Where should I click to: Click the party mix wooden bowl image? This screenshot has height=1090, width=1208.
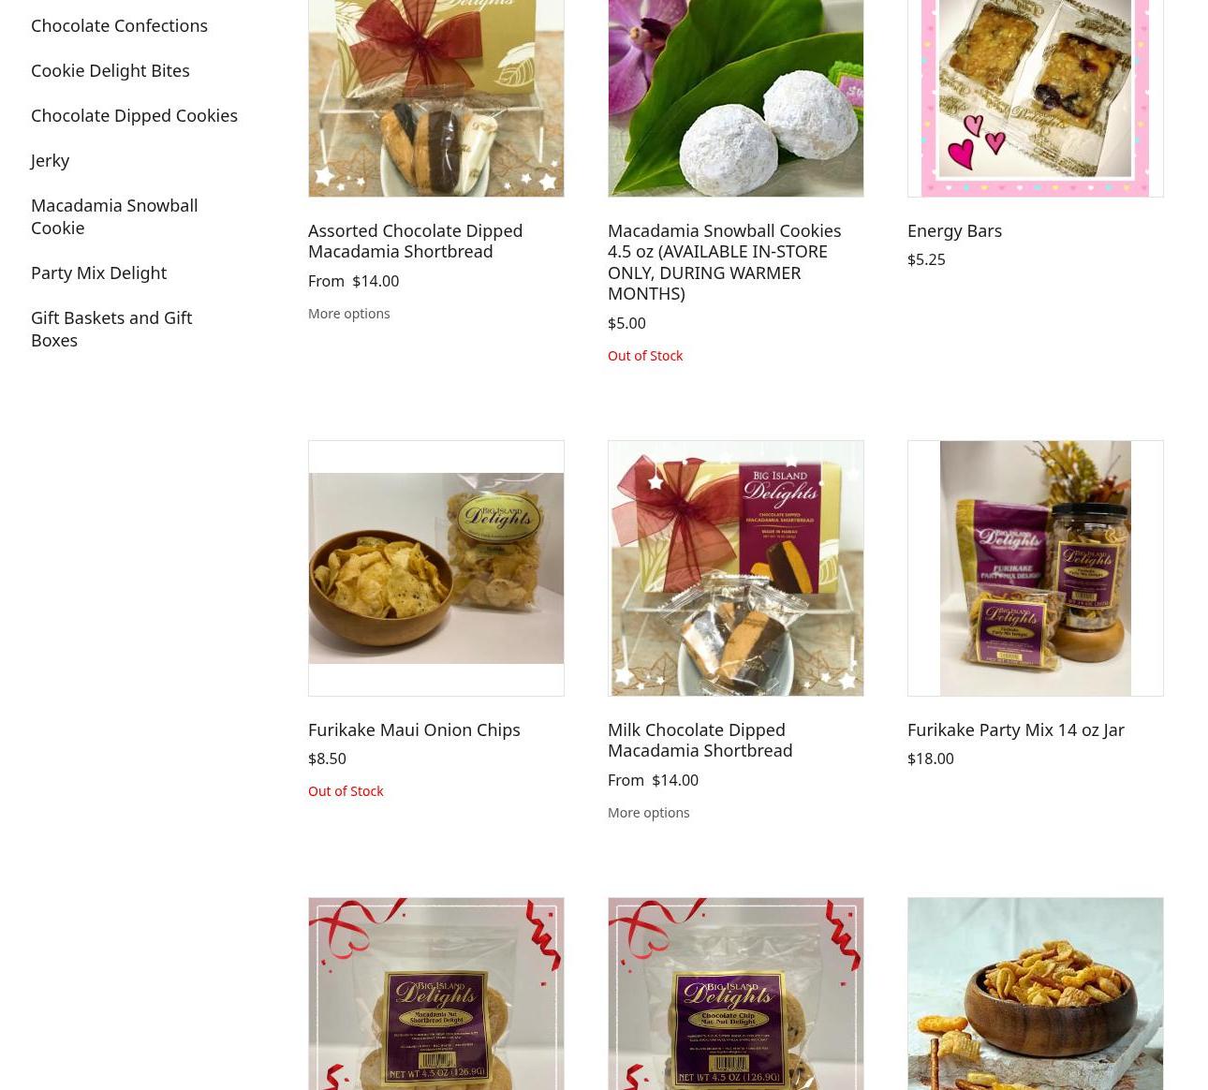1035,994
